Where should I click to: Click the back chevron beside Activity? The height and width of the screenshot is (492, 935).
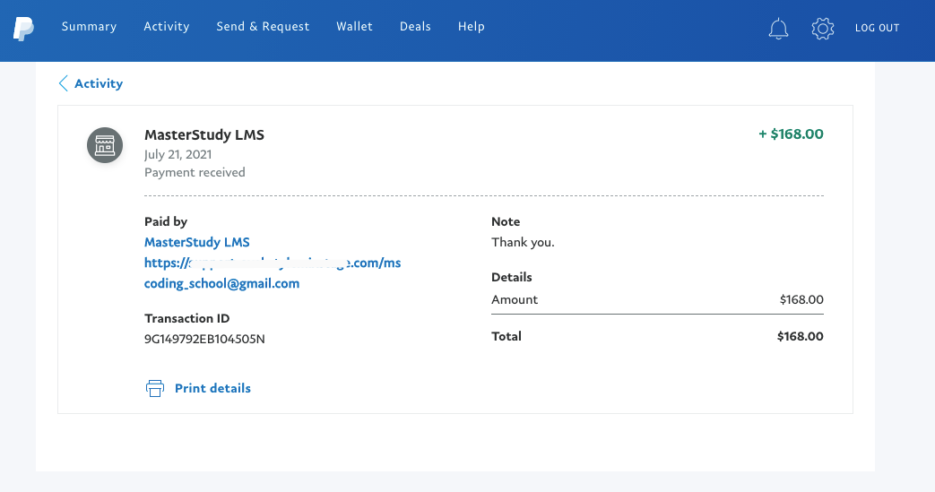pyautogui.click(x=64, y=83)
